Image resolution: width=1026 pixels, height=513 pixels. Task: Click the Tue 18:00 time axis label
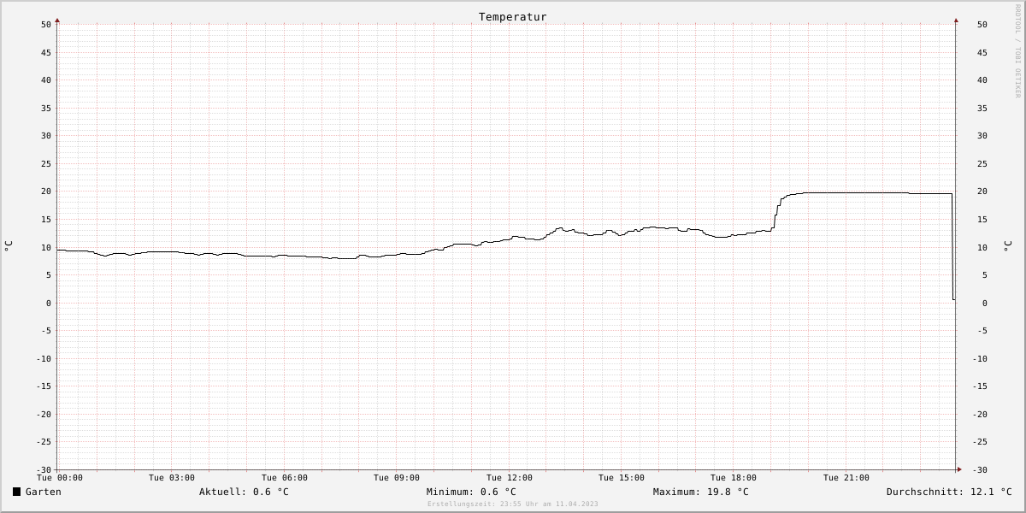[x=734, y=478]
